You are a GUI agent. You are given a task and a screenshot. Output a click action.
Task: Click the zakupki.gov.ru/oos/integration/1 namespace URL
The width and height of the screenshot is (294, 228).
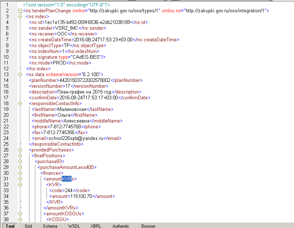pos(225,11)
